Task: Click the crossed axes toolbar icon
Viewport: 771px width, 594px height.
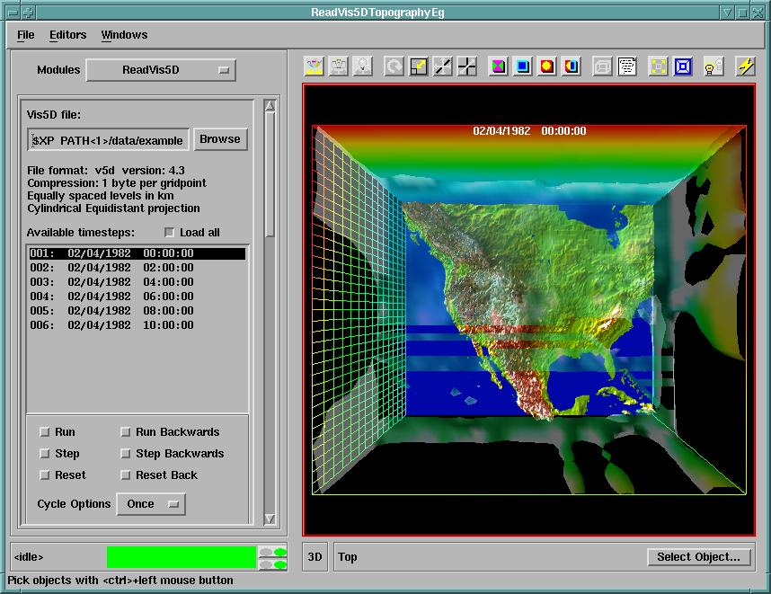Action: click(x=467, y=66)
